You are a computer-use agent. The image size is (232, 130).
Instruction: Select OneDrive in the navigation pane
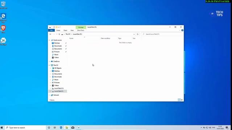click(57, 61)
